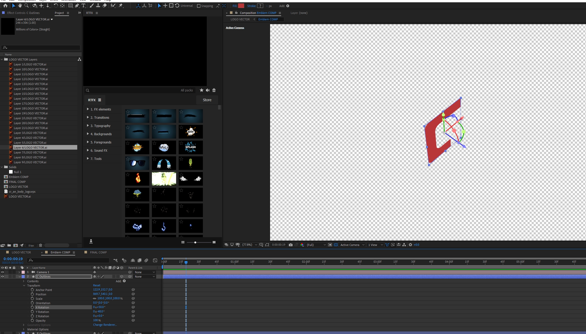The width and height of the screenshot is (586, 334).
Task: Select the Boom explosion thumbnail
Action: [137, 147]
